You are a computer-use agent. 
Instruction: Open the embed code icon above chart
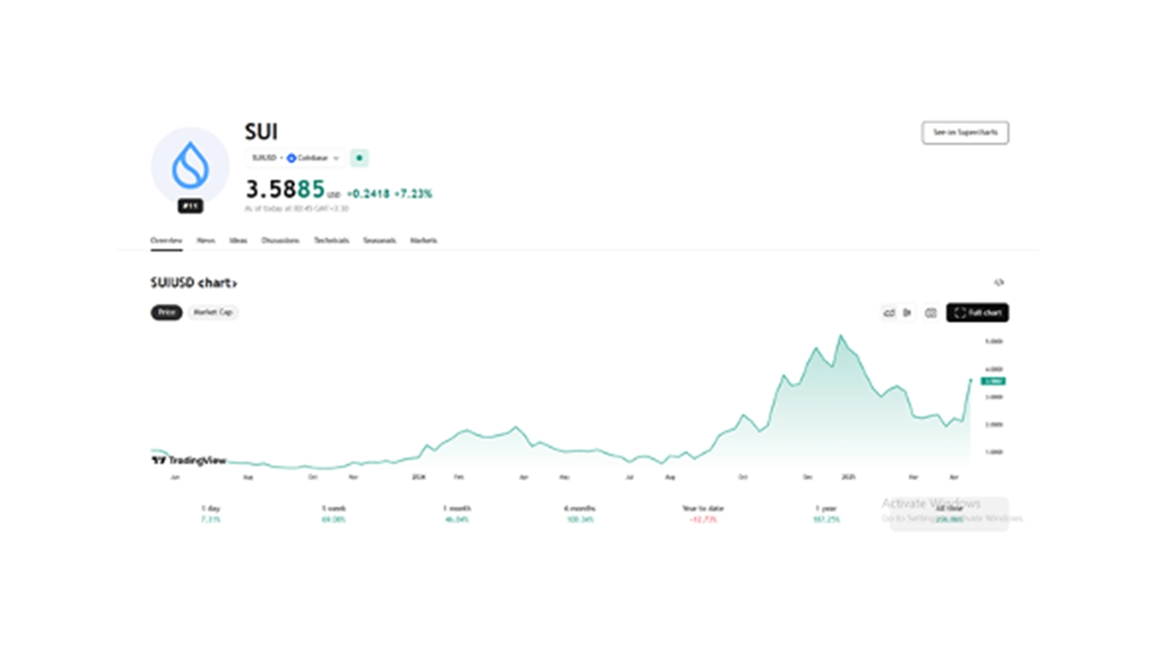point(999,283)
